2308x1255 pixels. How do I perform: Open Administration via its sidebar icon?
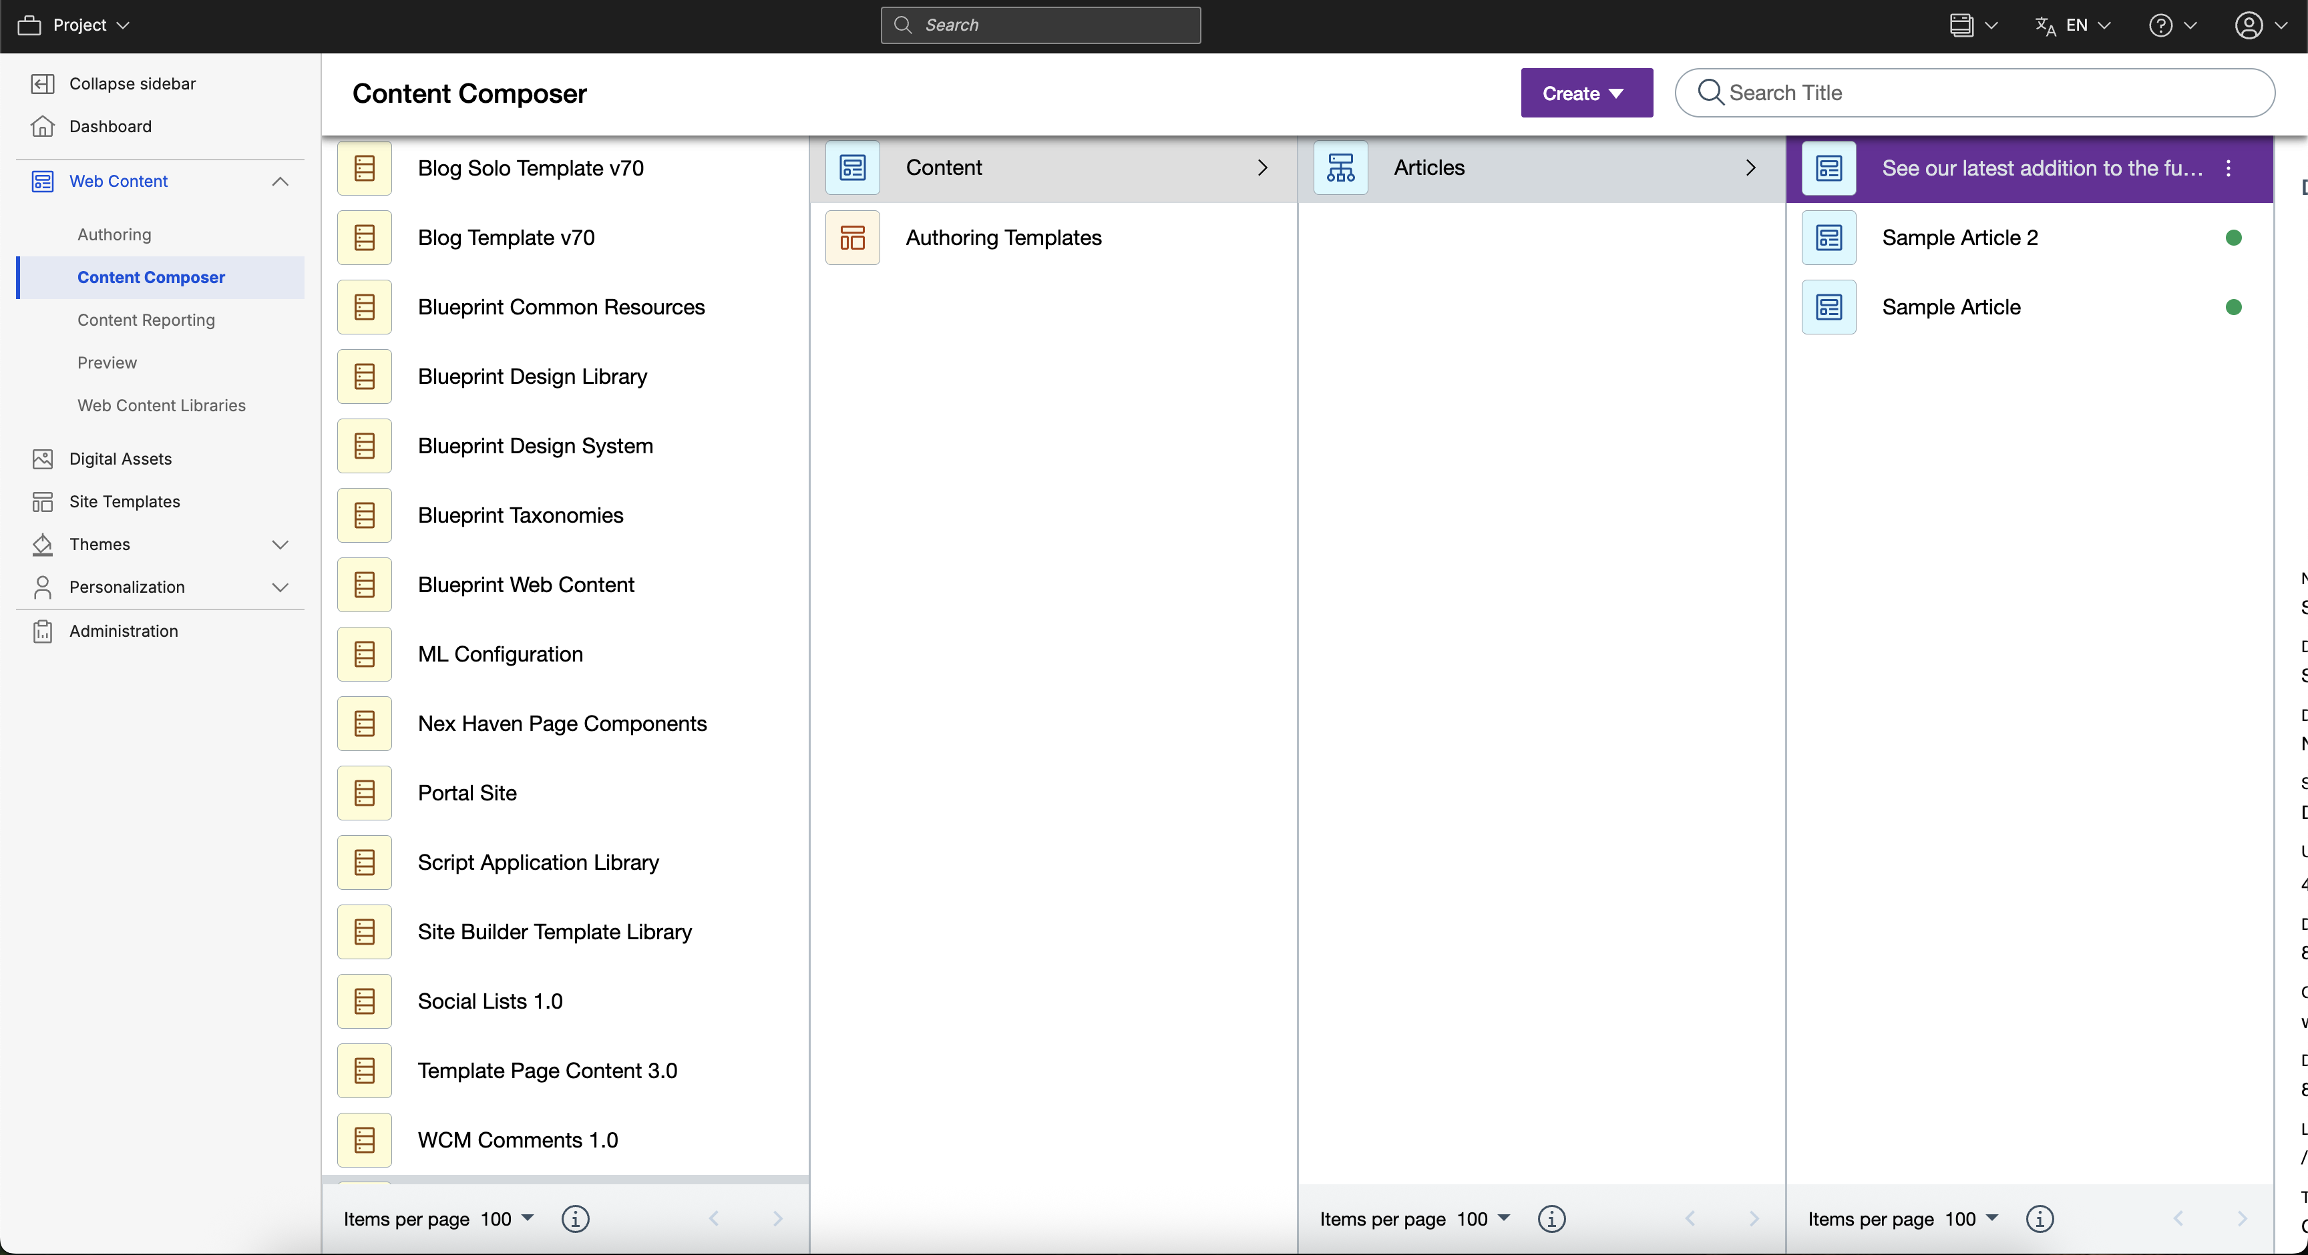point(42,631)
